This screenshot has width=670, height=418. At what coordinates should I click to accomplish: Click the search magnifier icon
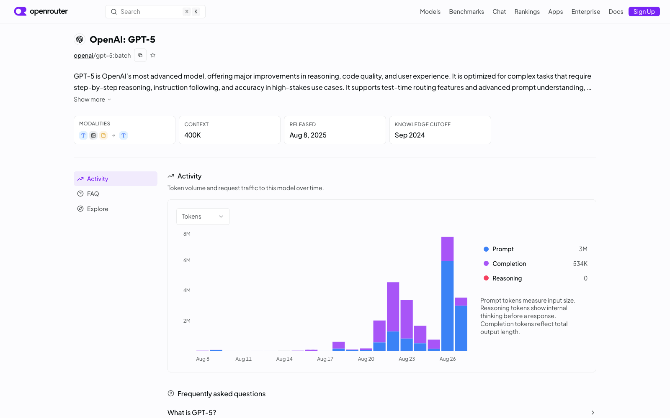[113, 12]
